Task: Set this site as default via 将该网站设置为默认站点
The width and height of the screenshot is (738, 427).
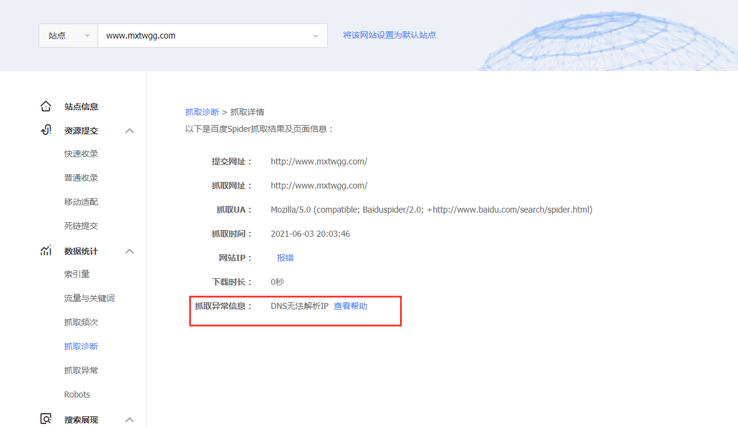Action: pyautogui.click(x=389, y=35)
